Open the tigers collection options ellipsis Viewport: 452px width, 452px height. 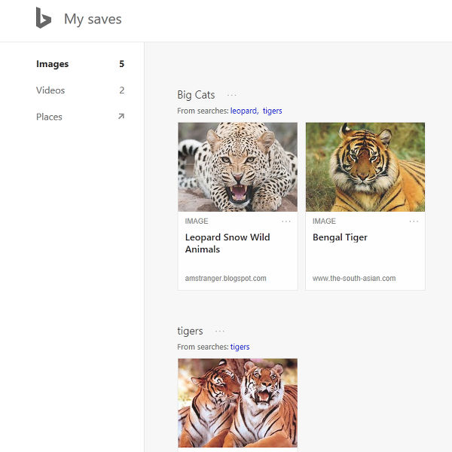[220, 331]
